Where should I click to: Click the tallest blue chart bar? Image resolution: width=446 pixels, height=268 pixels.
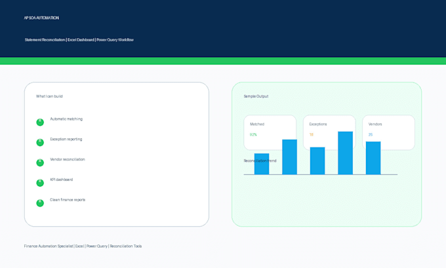345,153
